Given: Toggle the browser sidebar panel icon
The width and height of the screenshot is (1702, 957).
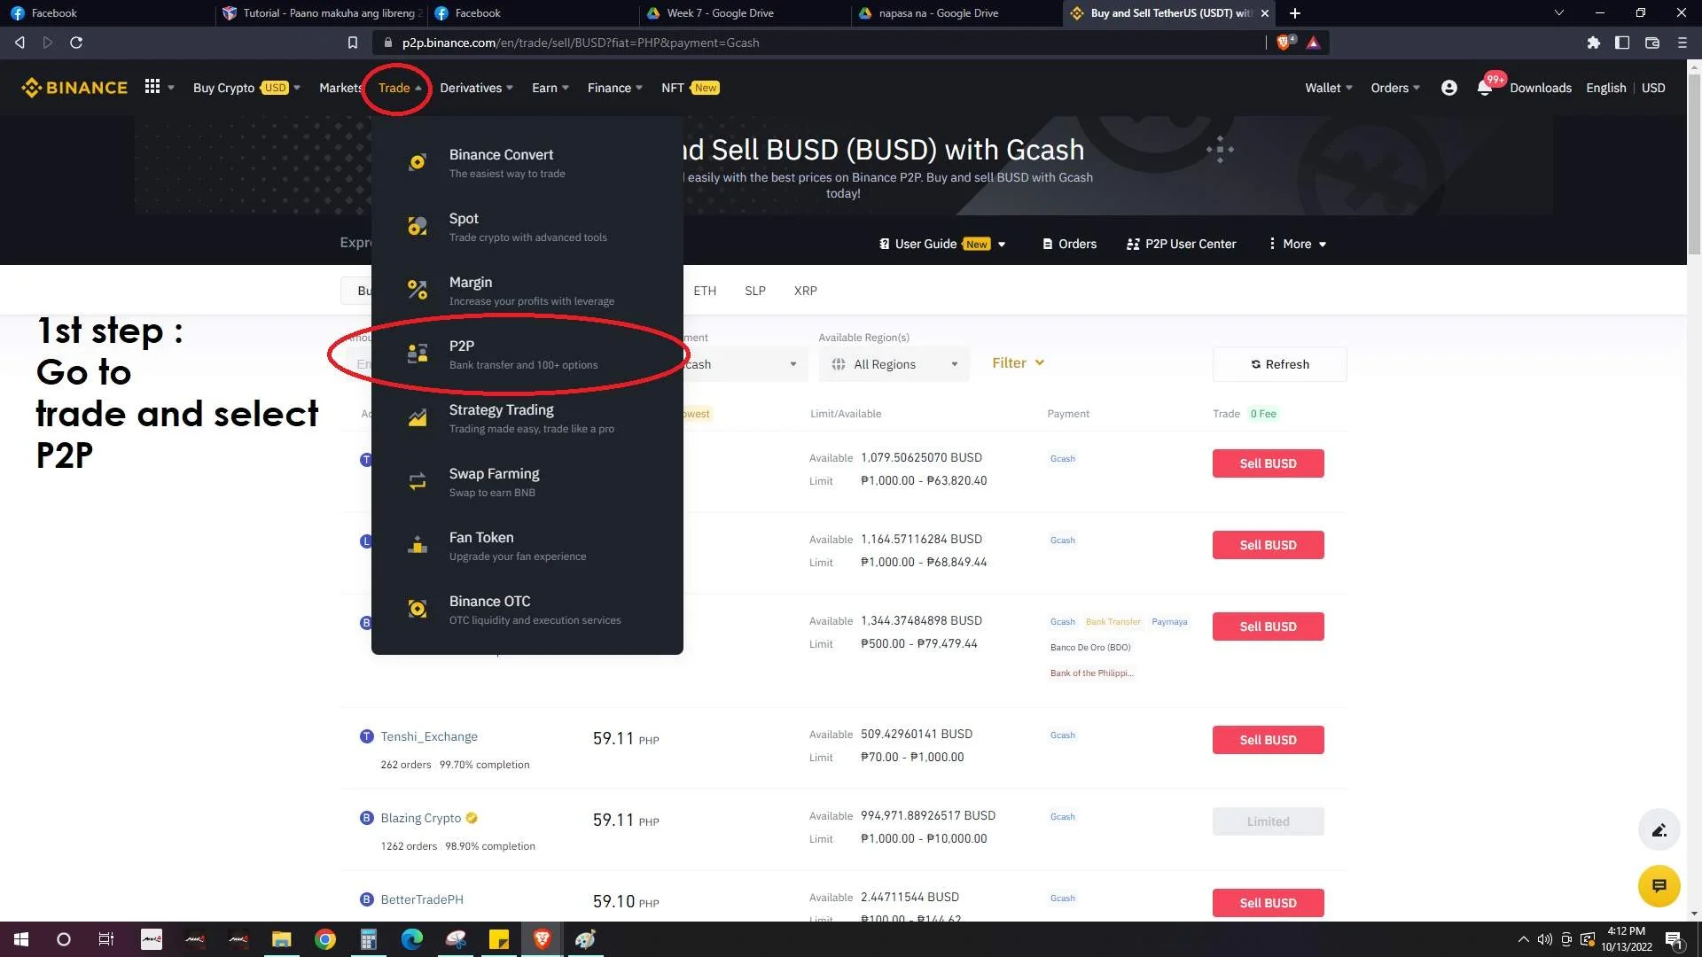Looking at the screenshot, I should pyautogui.click(x=1622, y=43).
